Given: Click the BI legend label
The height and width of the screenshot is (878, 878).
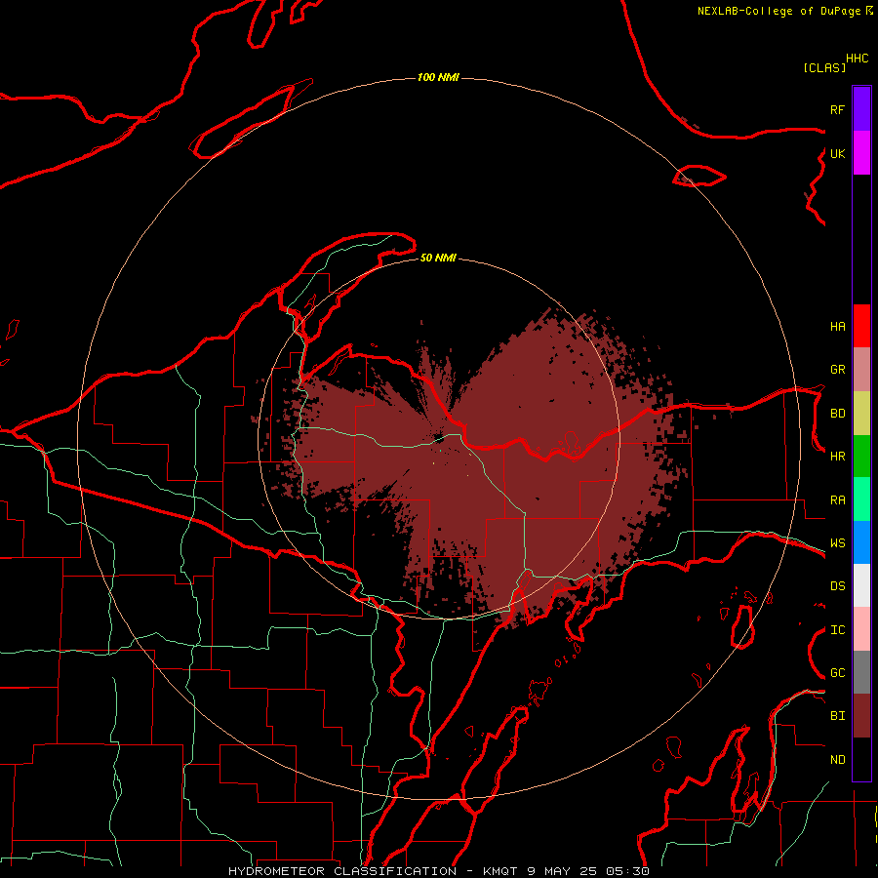Looking at the screenshot, I should (837, 716).
